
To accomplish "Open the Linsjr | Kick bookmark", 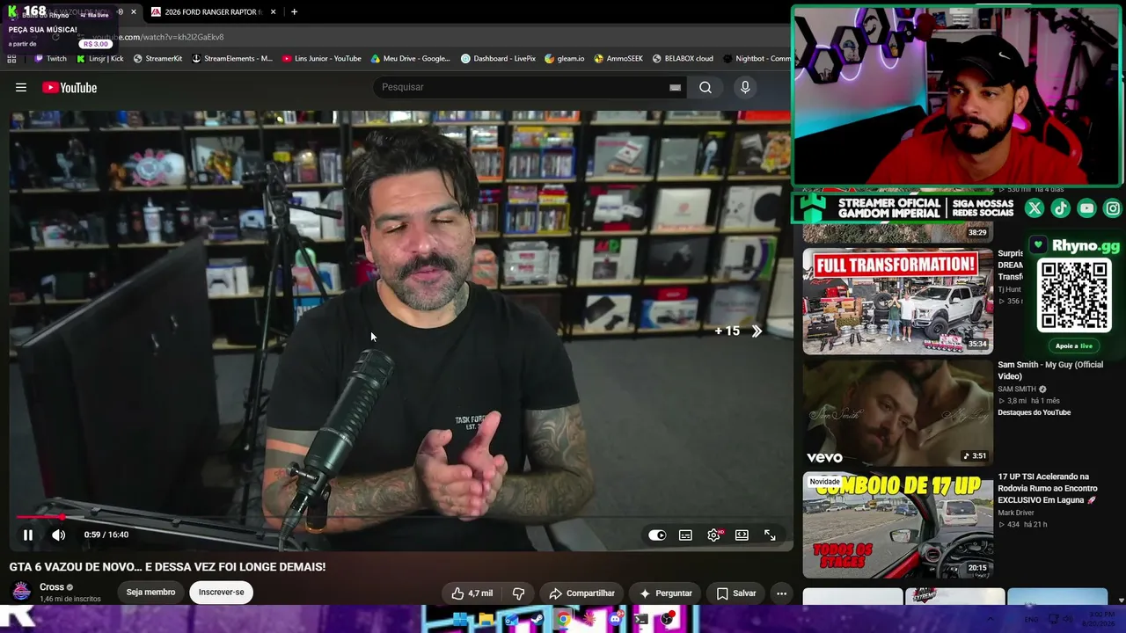I will [x=99, y=59].
